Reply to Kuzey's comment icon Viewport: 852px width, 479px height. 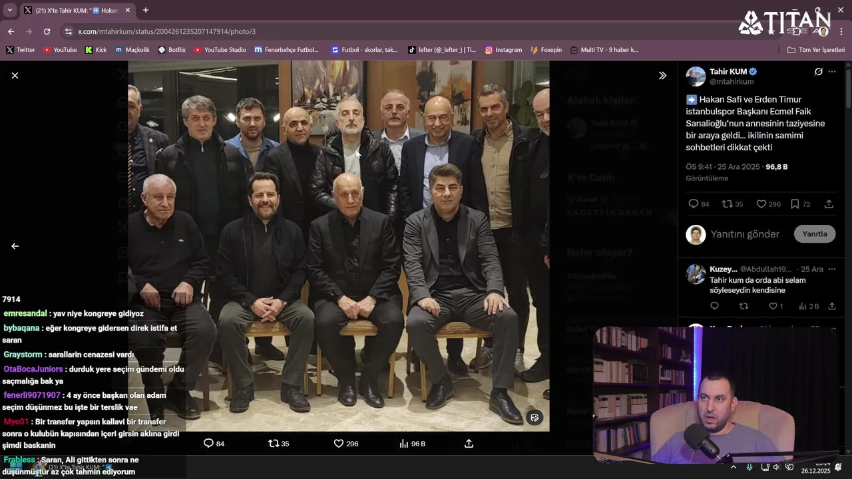tap(714, 306)
